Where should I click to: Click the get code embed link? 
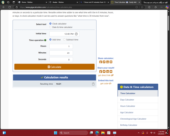[106, 84]
